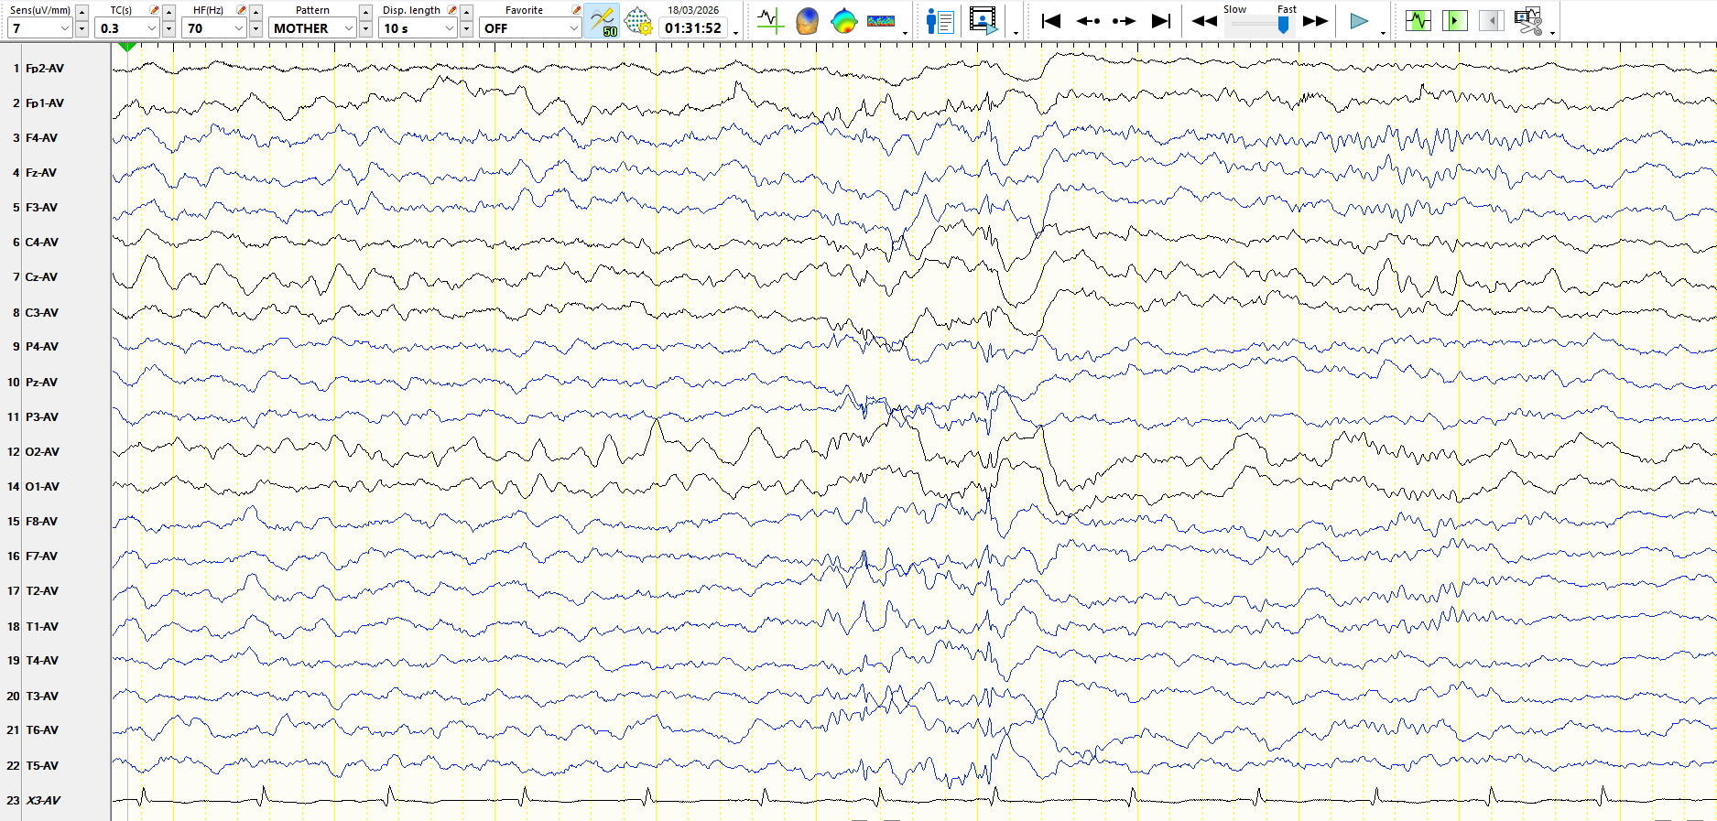Select the Fz-AV channel label
The height and width of the screenshot is (821, 1717).
(41, 173)
